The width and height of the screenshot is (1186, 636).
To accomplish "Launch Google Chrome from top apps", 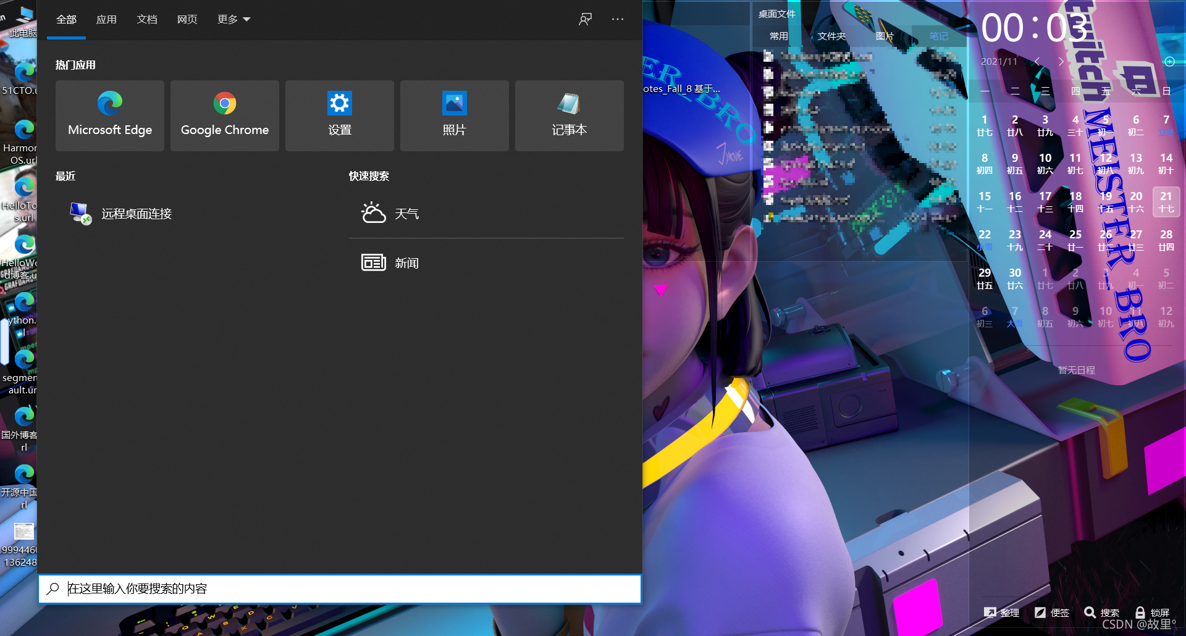I will pyautogui.click(x=225, y=115).
